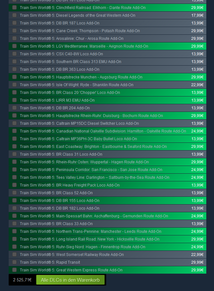Open LGV Mediterranee: Marseille - Avignon Route Add-On
Image resolution: width=214 pixels, height=291 pixels.
pyautogui.click(x=84, y=46)
